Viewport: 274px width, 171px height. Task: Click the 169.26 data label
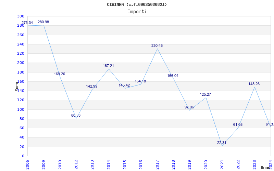coord(59,74)
